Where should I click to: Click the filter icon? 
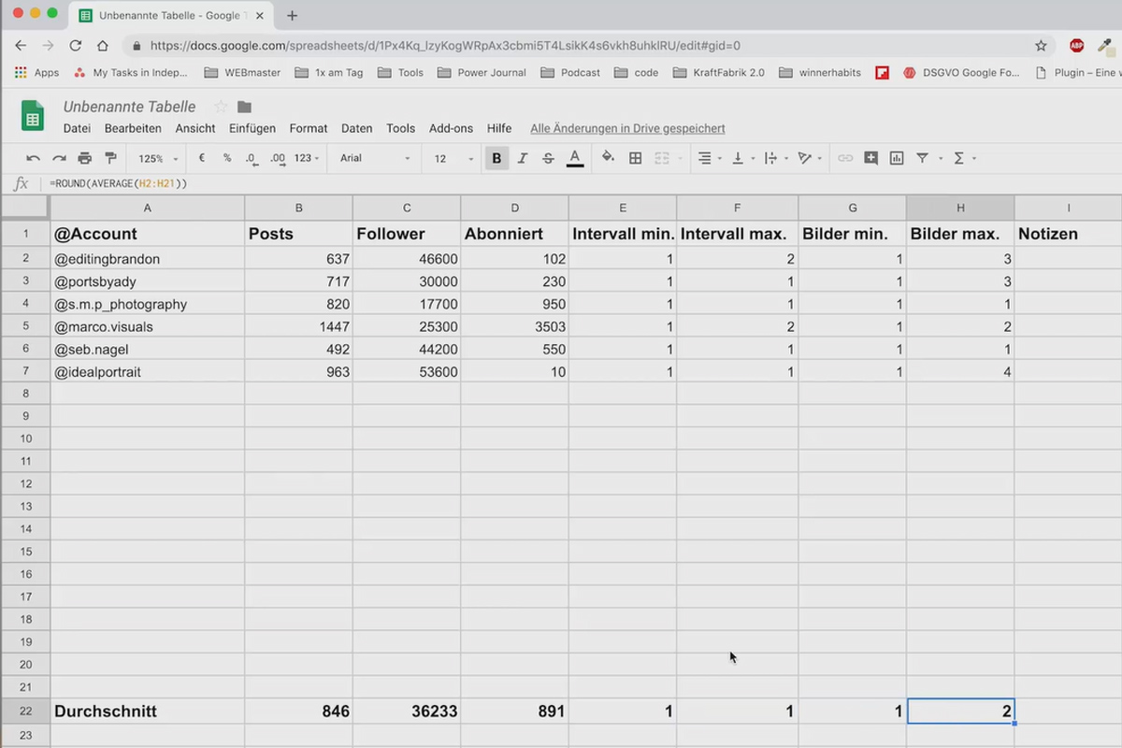tap(923, 159)
